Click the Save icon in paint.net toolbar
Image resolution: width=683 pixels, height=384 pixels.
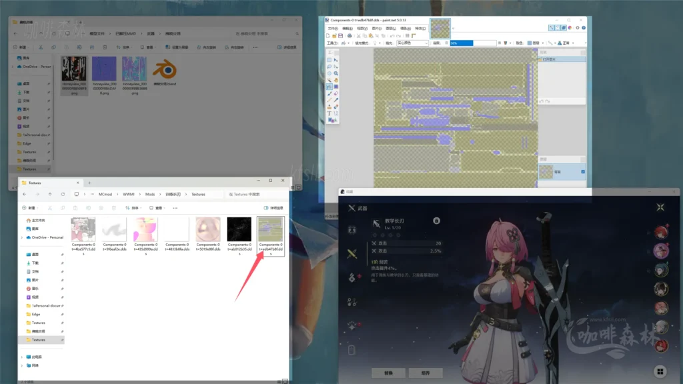tap(340, 36)
